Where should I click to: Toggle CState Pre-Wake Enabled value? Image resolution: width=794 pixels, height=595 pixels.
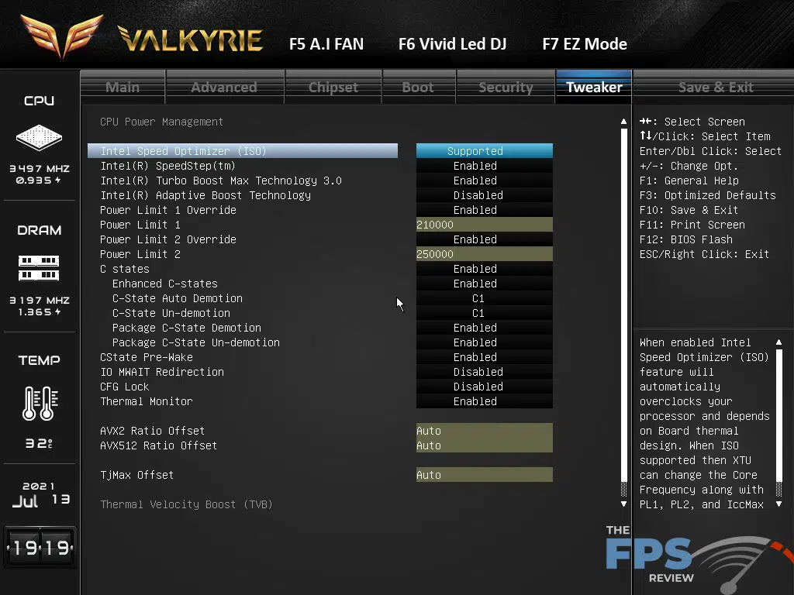(484, 356)
